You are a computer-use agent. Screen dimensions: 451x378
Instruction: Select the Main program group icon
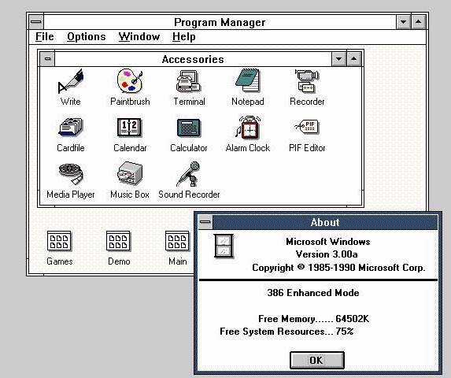pos(177,241)
